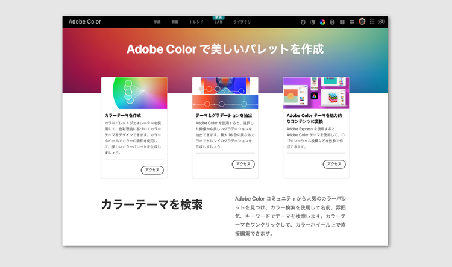
Task: Open the 探索 tab
Action: pyautogui.click(x=175, y=22)
